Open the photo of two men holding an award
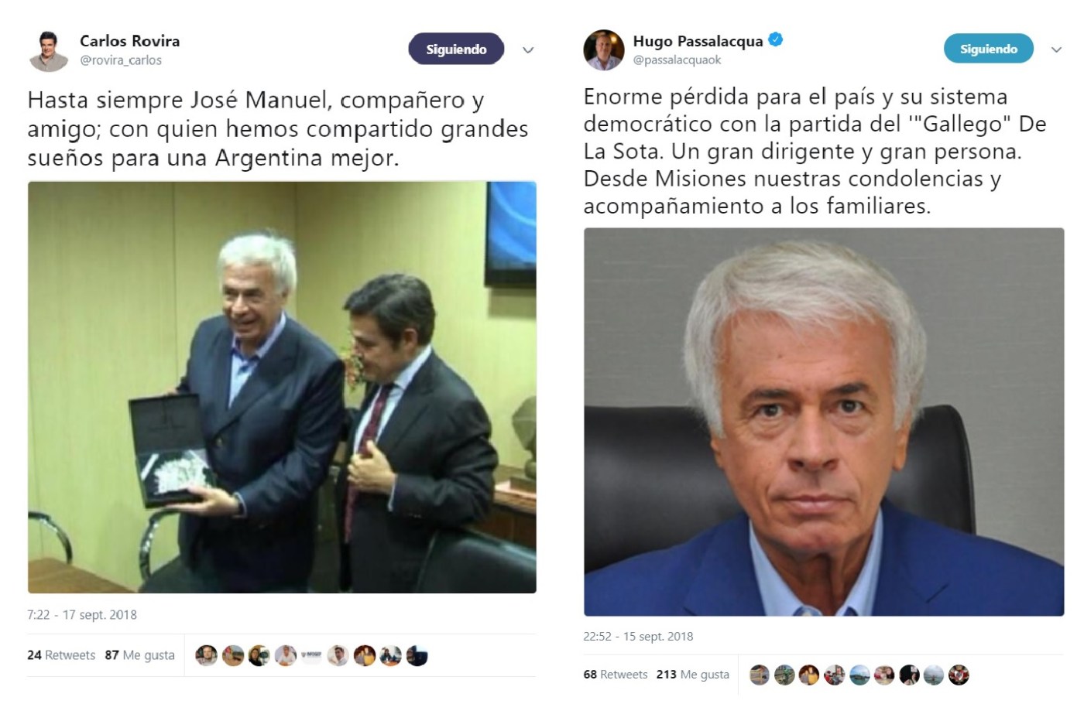 pos(282,387)
